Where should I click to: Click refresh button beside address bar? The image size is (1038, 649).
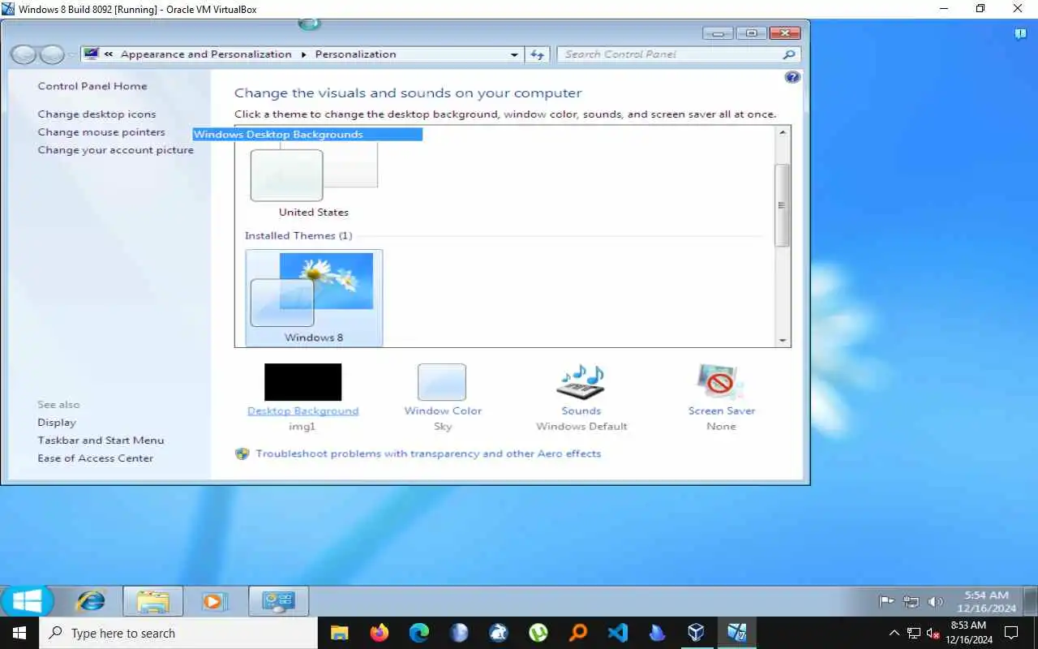[x=537, y=54]
